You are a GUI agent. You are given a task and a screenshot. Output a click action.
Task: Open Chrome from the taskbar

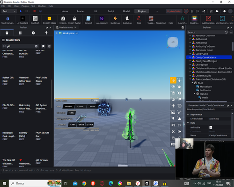[x=84, y=183]
